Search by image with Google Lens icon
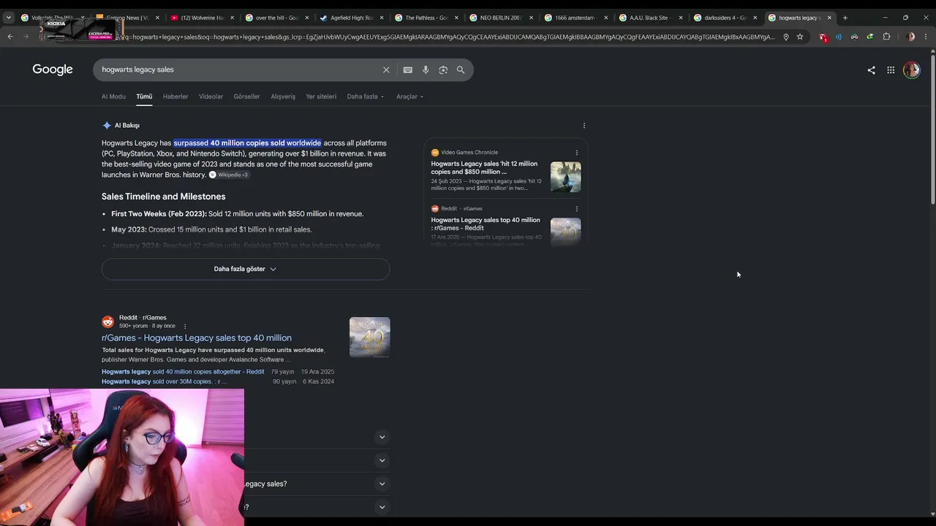 [443, 69]
